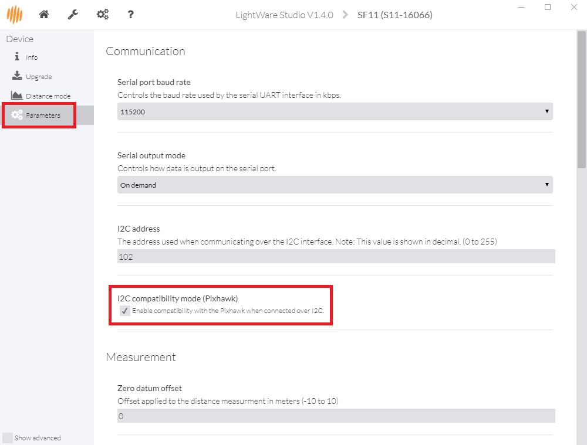
Task: Open the gears settings icon in header
Action: 102,15
